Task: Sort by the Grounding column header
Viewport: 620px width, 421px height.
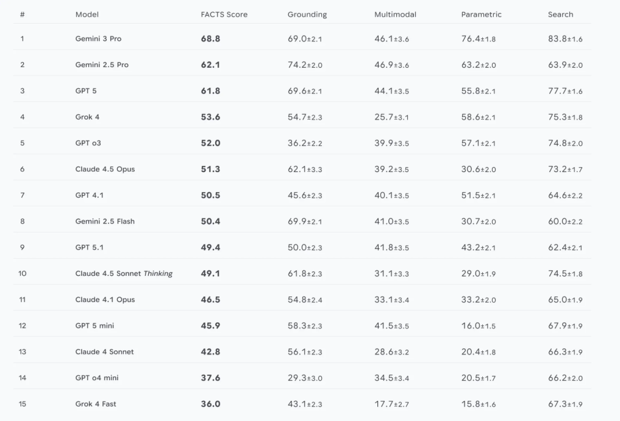Action: (307, 15)
